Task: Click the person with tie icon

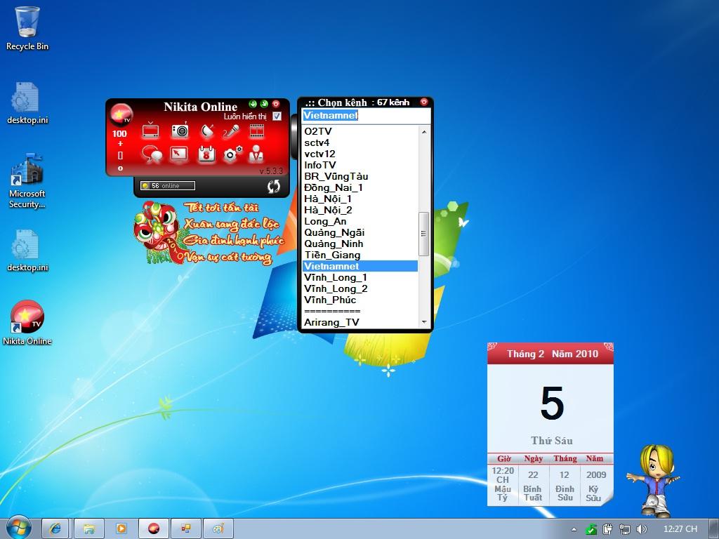Action: click(x=256, y=154)
